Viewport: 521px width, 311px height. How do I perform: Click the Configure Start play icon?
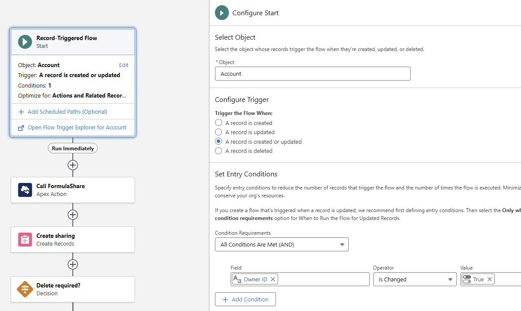click(222, 13)
